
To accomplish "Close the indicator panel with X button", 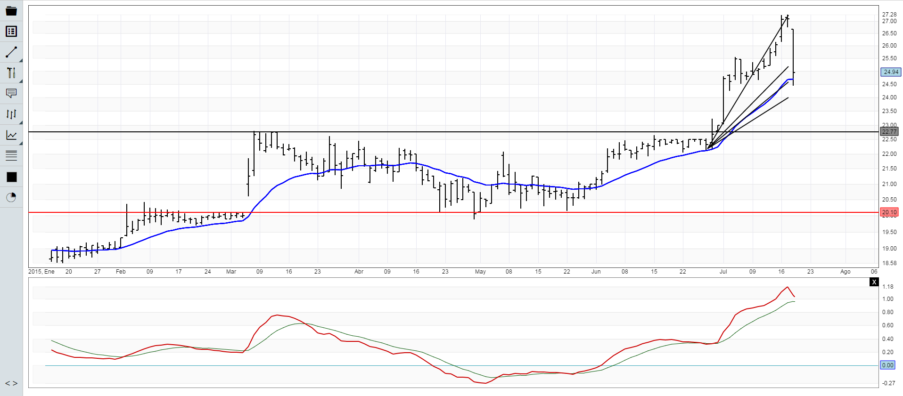I will (x=874, y=282).
